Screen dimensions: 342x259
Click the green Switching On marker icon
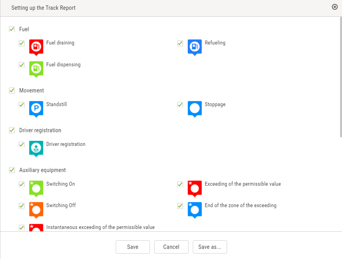tap(36, 189)
